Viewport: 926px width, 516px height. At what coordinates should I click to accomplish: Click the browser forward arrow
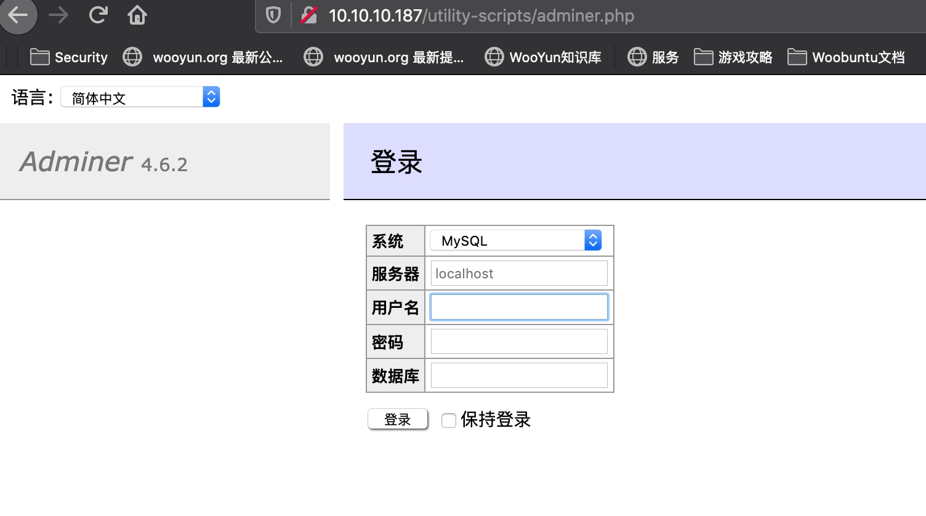tap(58, 15)
